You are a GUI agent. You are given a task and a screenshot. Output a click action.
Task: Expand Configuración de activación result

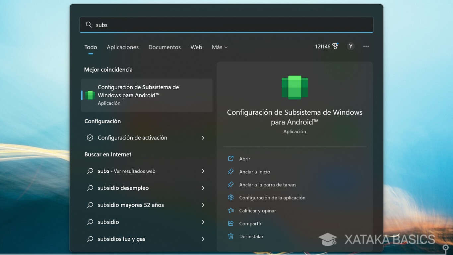point(203,137)
